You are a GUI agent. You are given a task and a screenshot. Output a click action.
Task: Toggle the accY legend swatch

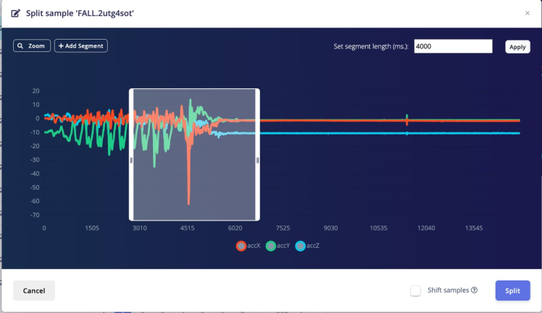[x=270, y=246]
